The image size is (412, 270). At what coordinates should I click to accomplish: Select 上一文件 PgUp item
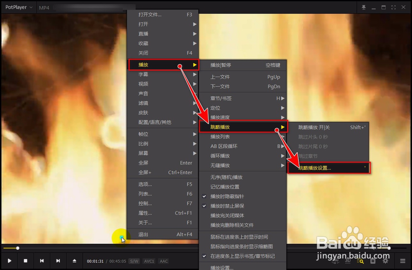click(x=243, y=77)
